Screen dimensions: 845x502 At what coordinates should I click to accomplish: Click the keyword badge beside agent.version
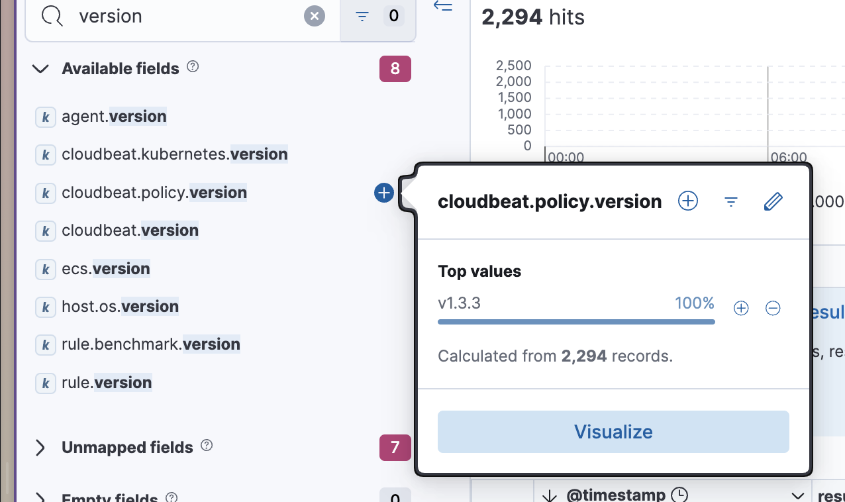44,116
